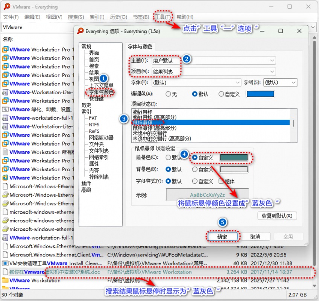The height and width of the screenshot is (301, 319).
Task: Select 结果 in the options tree
Action: 94,73
